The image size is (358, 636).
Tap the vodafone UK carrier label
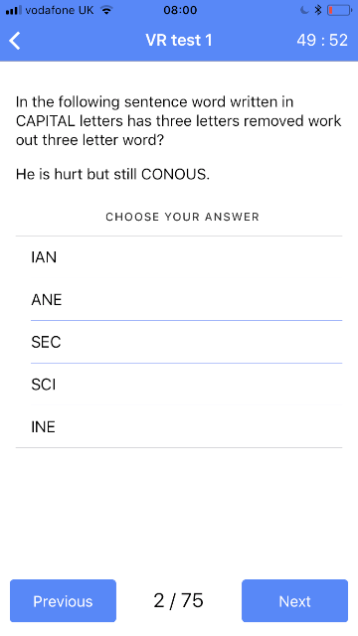pyautogui.click(x=60, y=10)
